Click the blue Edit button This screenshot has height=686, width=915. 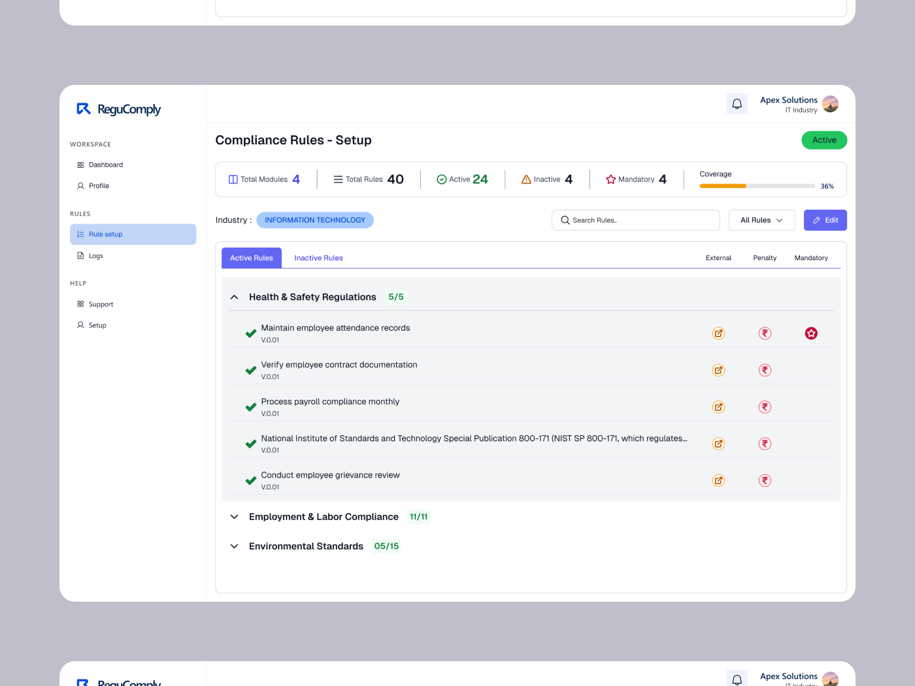(x=825, y=220)
